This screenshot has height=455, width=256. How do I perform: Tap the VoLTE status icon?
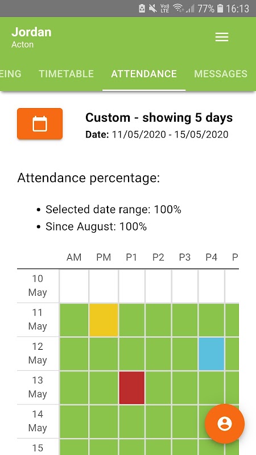coord(164,9)
